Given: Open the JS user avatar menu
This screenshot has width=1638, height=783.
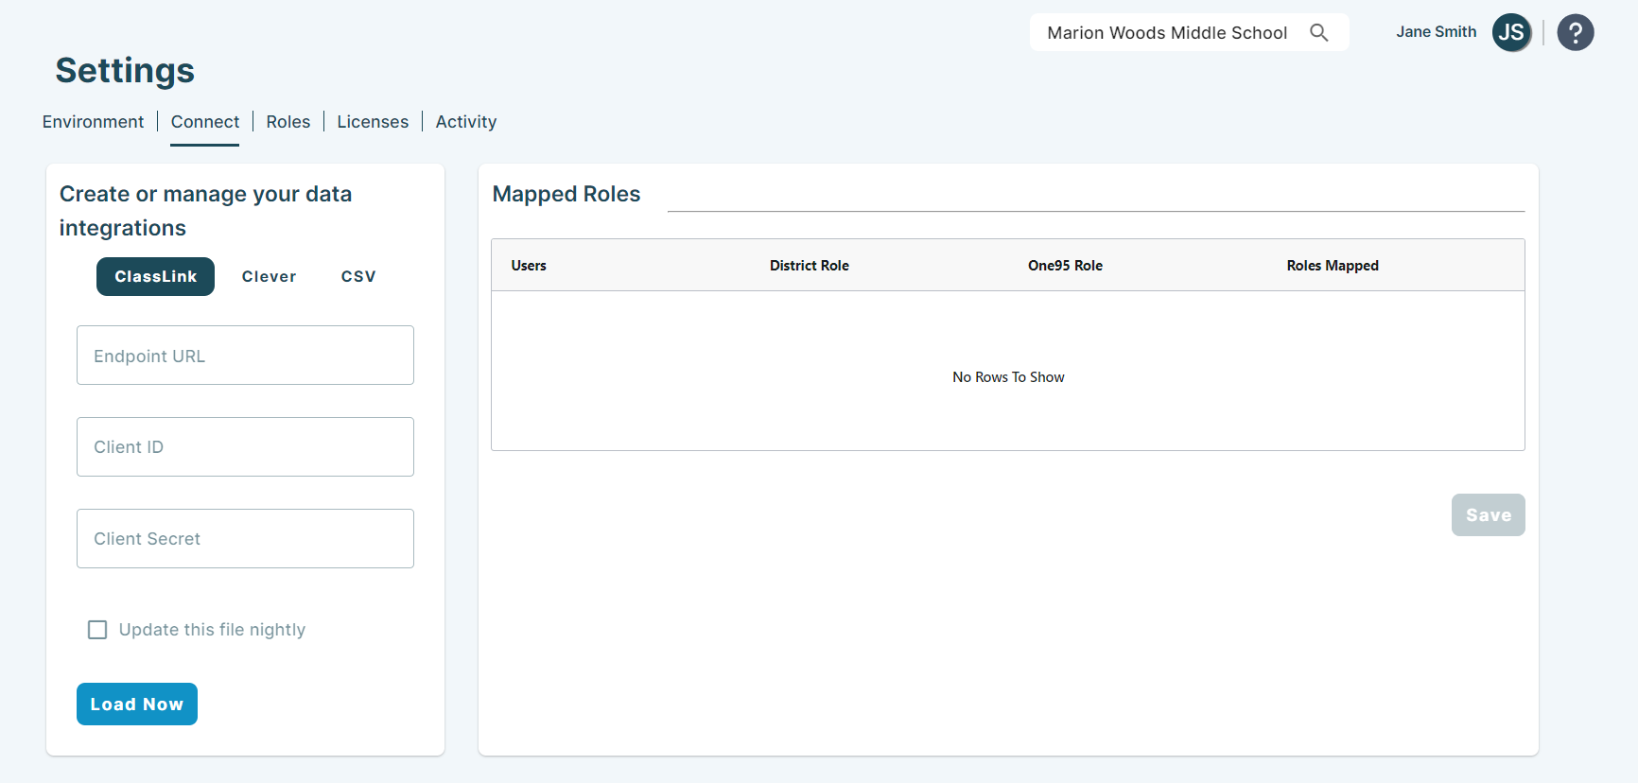Looking at the screenshot, I should (1511, 33).
